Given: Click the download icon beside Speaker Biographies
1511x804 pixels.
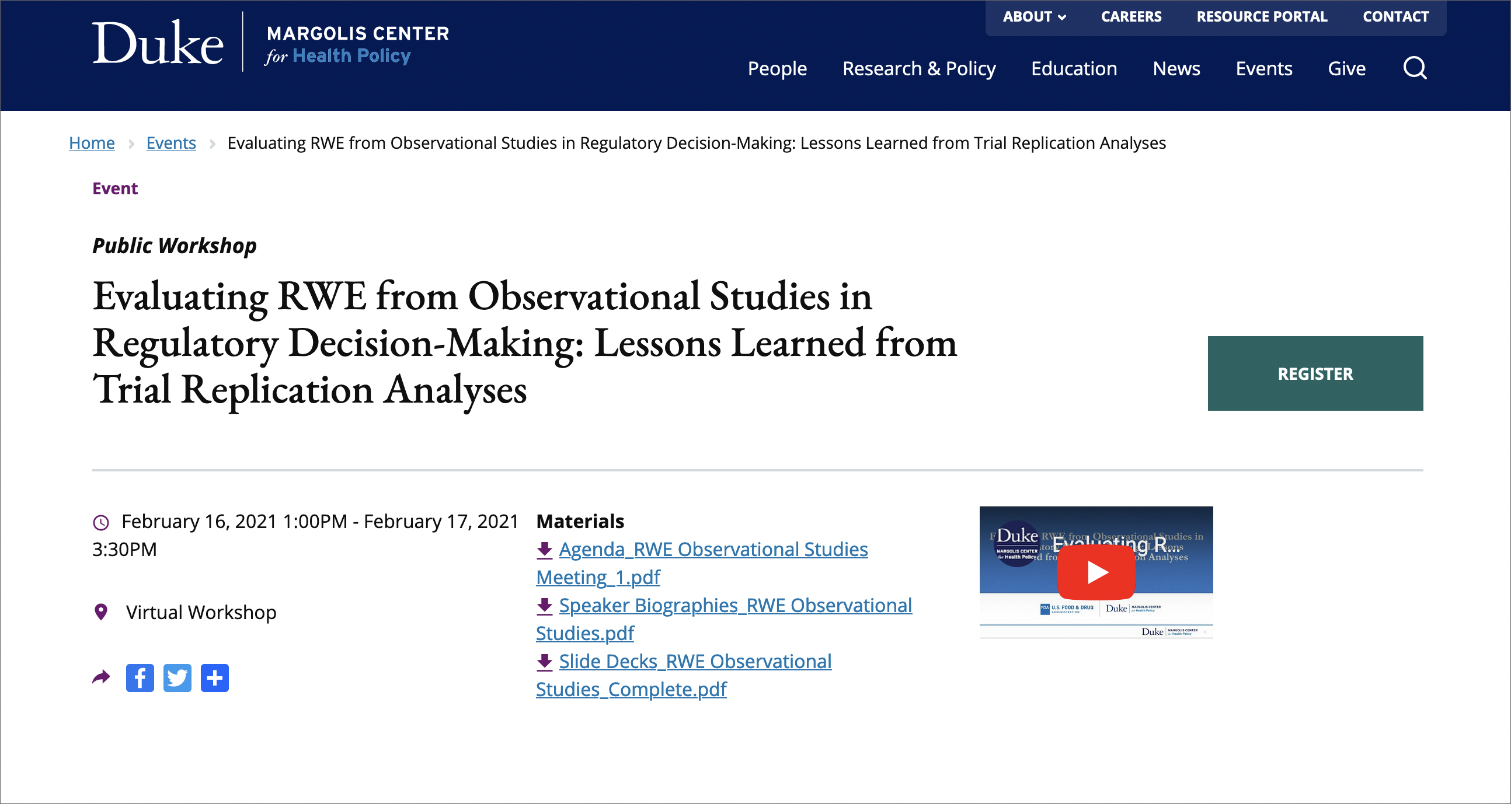Looking at the screenshot, I should tap(544, 606).
